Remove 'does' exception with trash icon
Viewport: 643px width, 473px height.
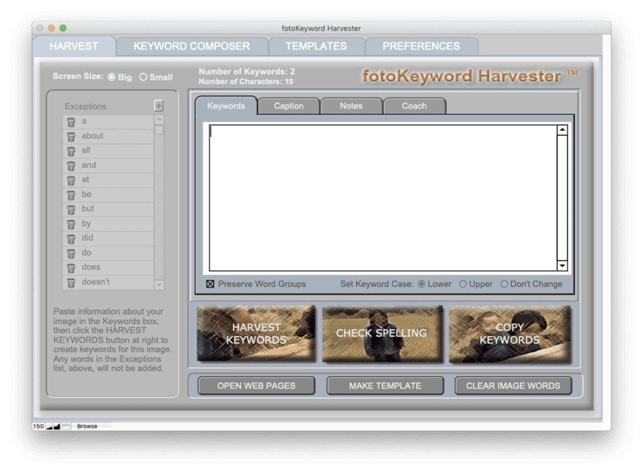[x=71, y=268]
